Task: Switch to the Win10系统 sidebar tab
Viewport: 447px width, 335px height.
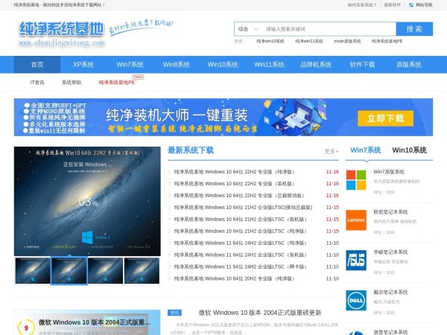Action: [x=409, y=150]
